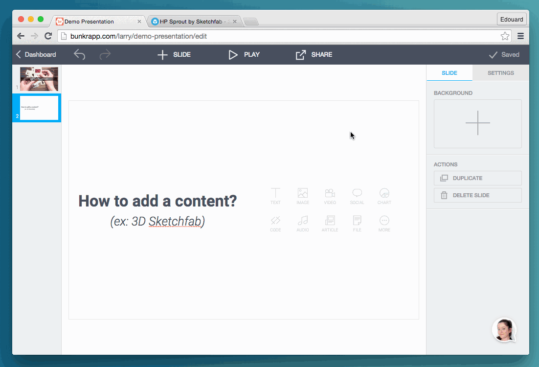This screenshot has width=539, height=367.
Task: Add a slide background image
Action: 477,123
